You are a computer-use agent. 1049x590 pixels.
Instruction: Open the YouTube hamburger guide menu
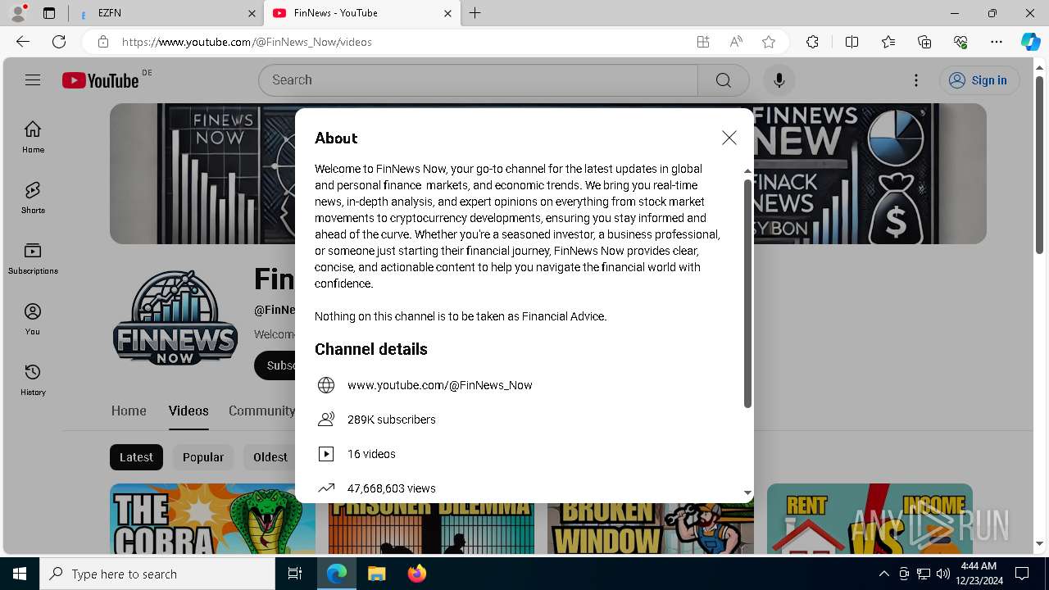pyautogui.click(x=33, y=79)
